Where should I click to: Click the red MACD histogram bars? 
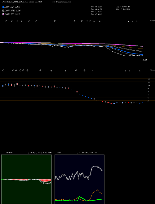pyautogui.click(x=45, y=181)
